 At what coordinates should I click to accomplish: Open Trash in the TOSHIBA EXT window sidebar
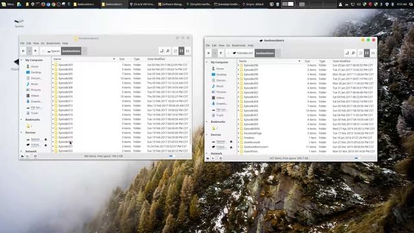click(x=217, y=115)
